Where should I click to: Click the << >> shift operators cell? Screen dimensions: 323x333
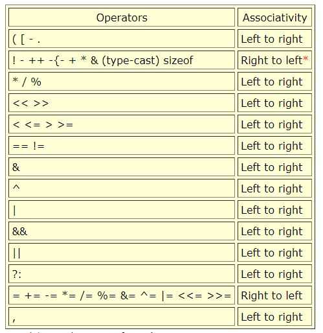122,103
